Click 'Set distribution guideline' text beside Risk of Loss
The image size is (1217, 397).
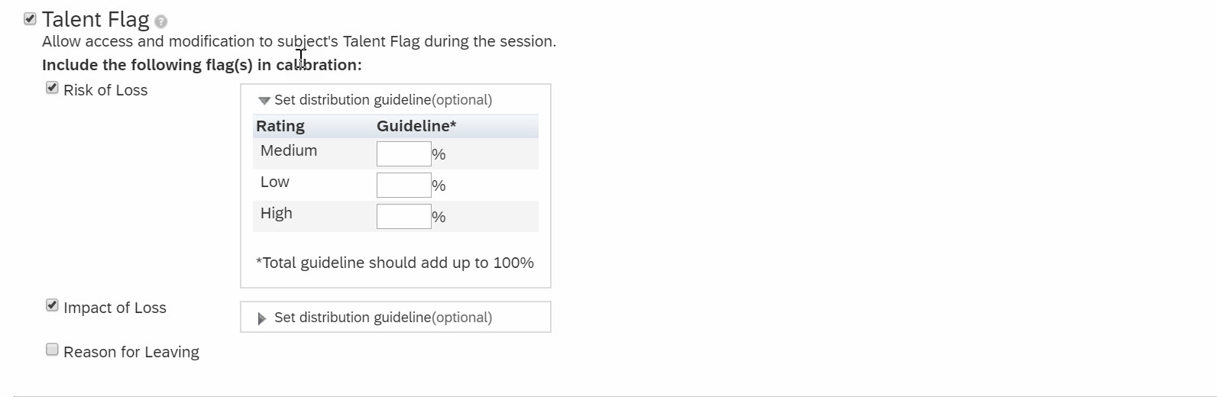[x=353, y=100]
